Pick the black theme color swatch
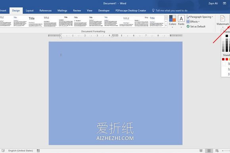230x153 pixels. tap(227, 36)
